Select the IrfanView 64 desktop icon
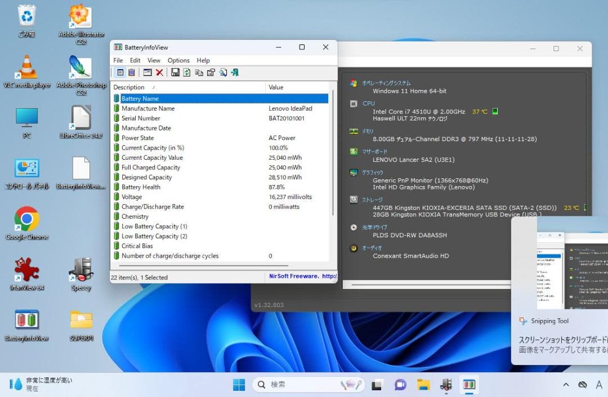This screenshot has height=397, width=608. pos(27,273)
